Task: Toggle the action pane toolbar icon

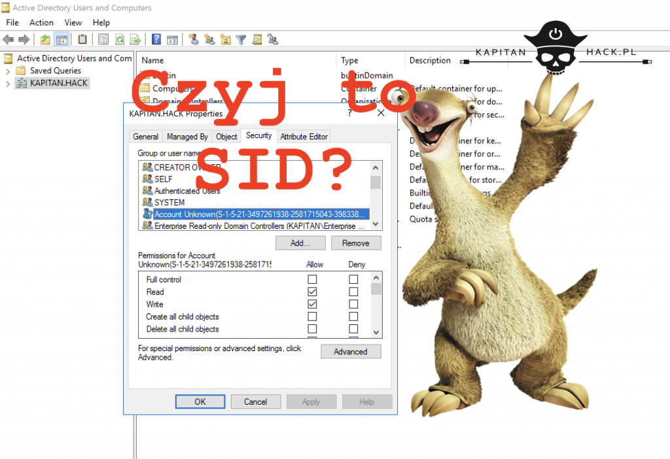Action: pos(173,40)
